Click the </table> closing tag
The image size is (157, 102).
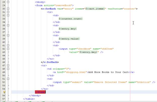coord(29,99)
